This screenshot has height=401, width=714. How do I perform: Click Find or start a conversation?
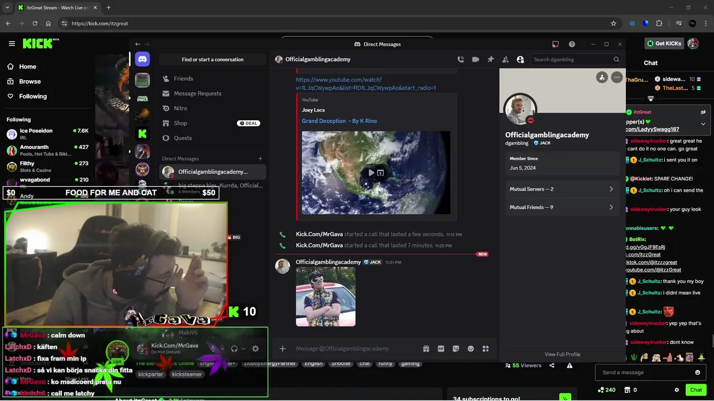point(213,60)
